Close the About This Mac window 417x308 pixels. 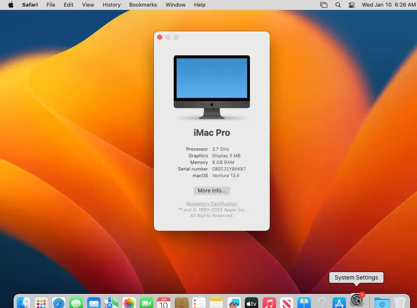click(x=160, y=37)
